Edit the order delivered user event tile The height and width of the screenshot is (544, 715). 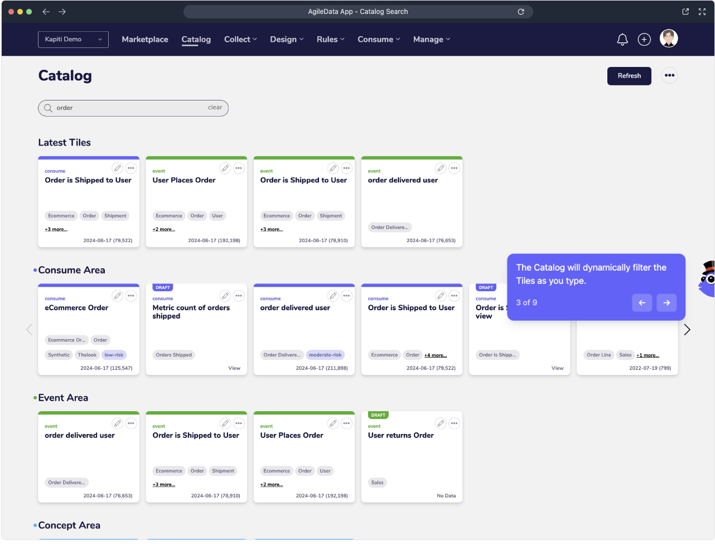(118, 423)
